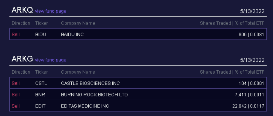Screen dimensions: 273x116
Task: Click the Sell label in the EDIT row
Action: (16, 106)
